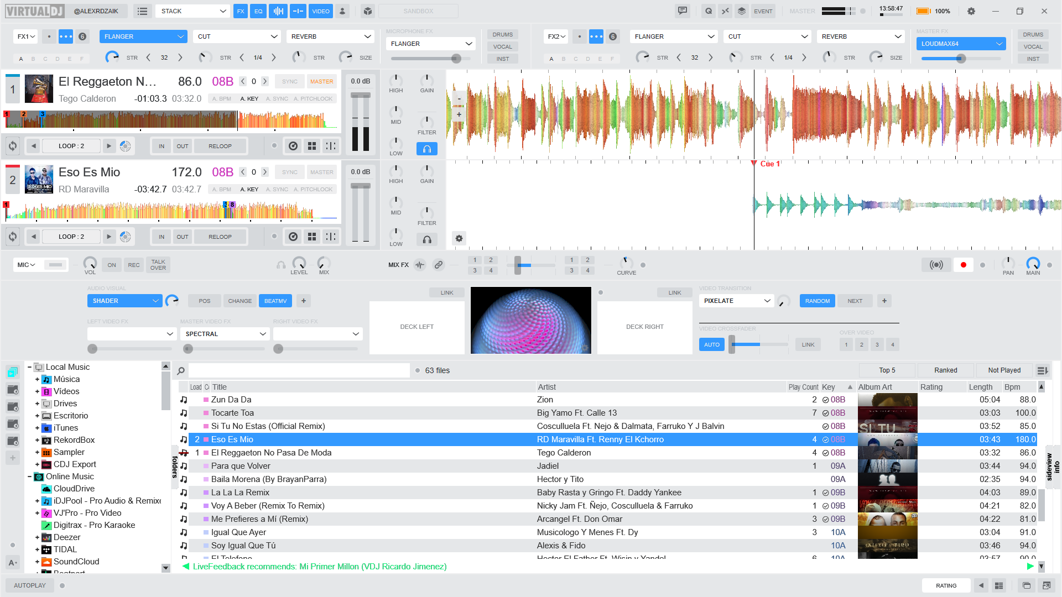The height and width of the screenshot is (597, 1062).
Task: Click the sandbox cube icon
Action: coord(368,11)
